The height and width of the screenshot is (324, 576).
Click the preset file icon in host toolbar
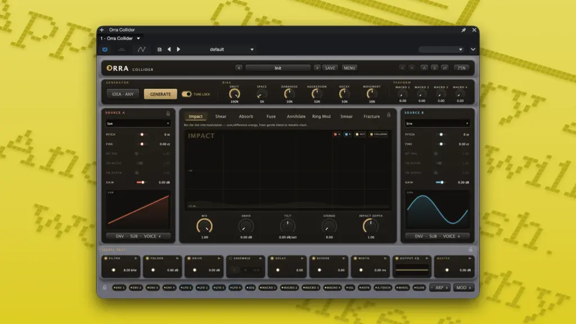pyautogui.click(x=159, y=49)
